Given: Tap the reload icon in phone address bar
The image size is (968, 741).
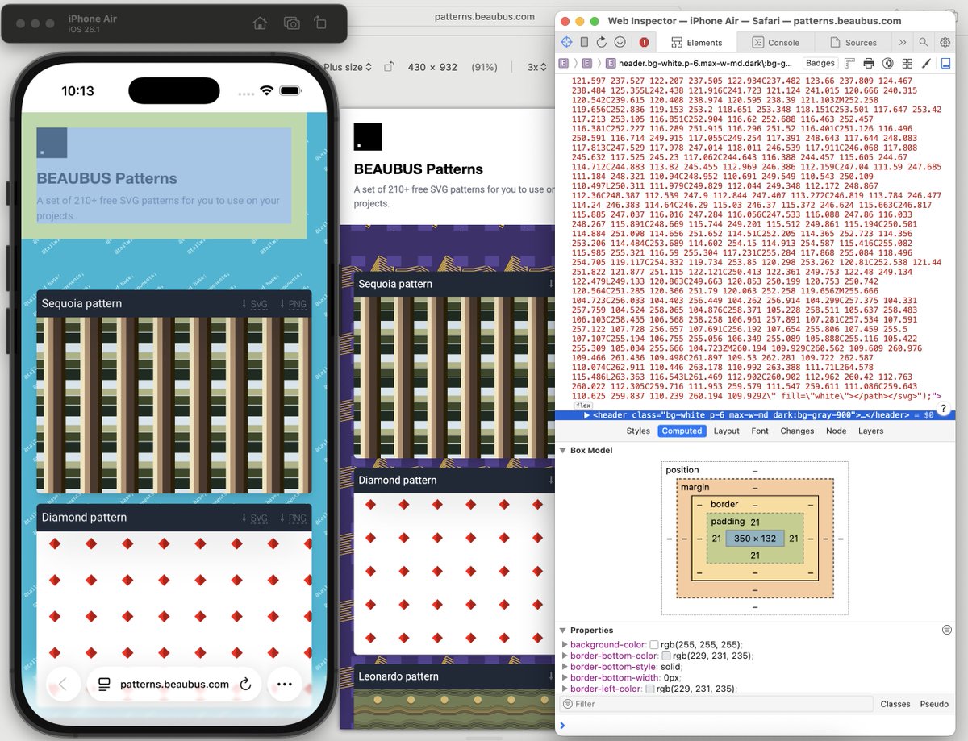Looking at the screenshot, I should tap(246, 684).
